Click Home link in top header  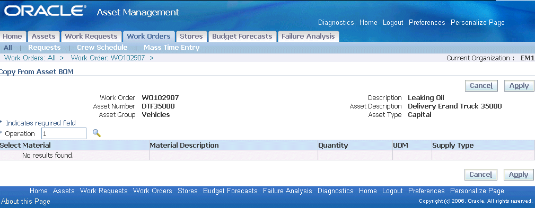pyautogui.click(x=368, y=22)
